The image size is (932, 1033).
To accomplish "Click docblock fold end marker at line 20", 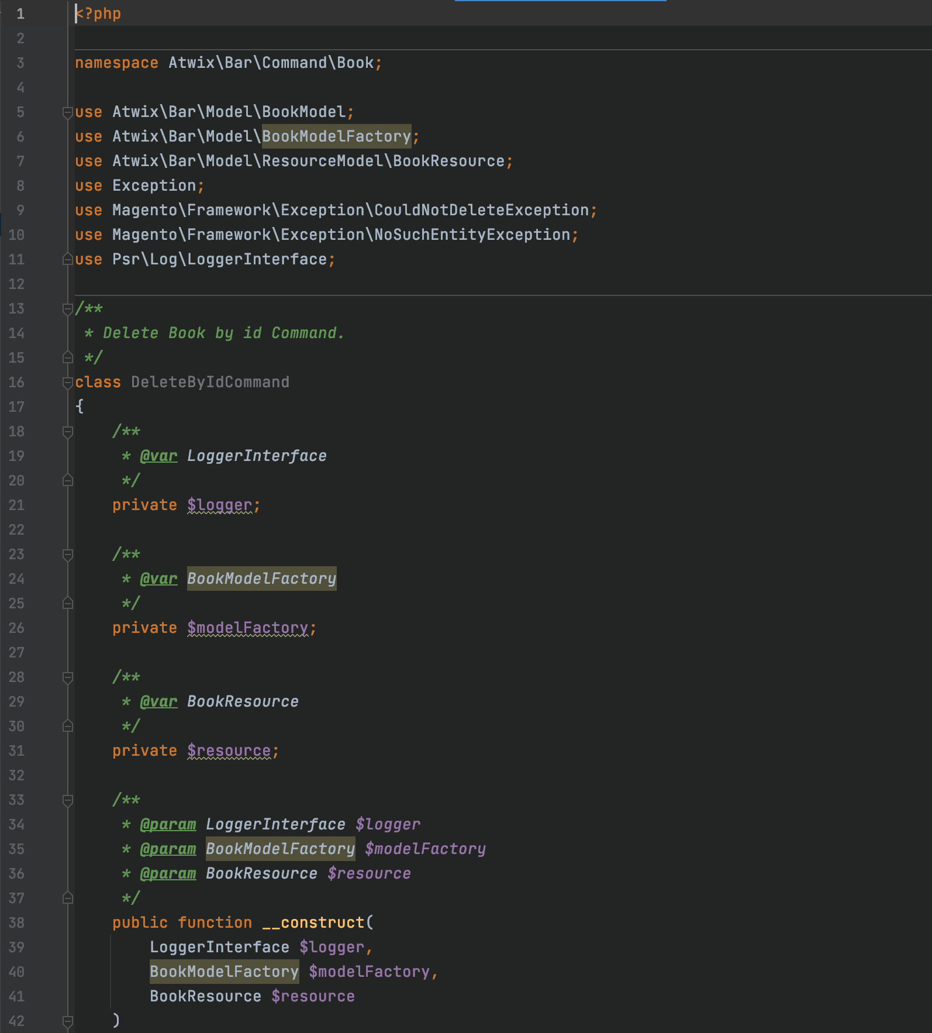I will (x=68, y=480).
